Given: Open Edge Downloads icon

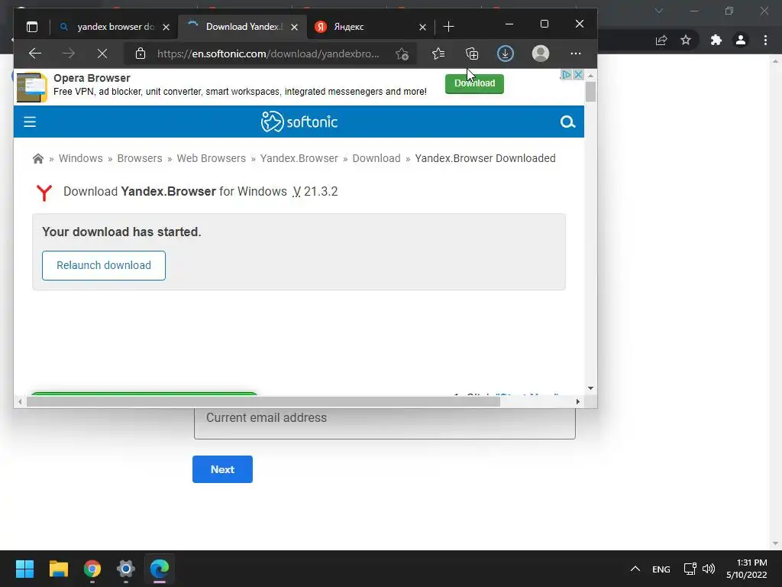Looking at the screenshot, I should [506, 54].
